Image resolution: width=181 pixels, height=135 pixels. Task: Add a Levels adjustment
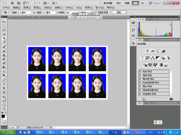click(x=153, y=51)
